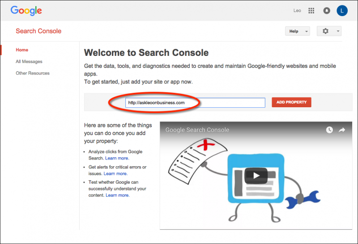Click the site URL input field
The width and height of the screenshot is (358, 244).
point(195,103)
